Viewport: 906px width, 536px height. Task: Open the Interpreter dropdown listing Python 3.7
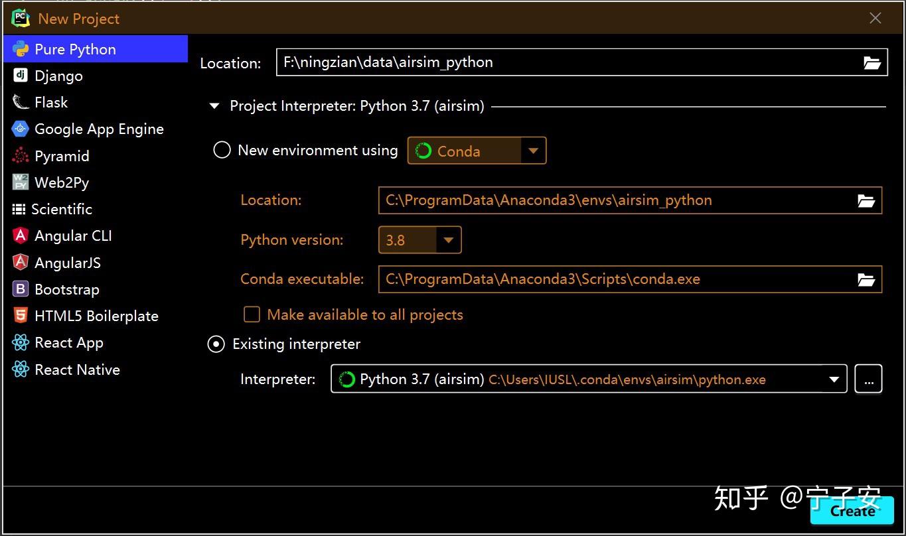click(834, 379)
